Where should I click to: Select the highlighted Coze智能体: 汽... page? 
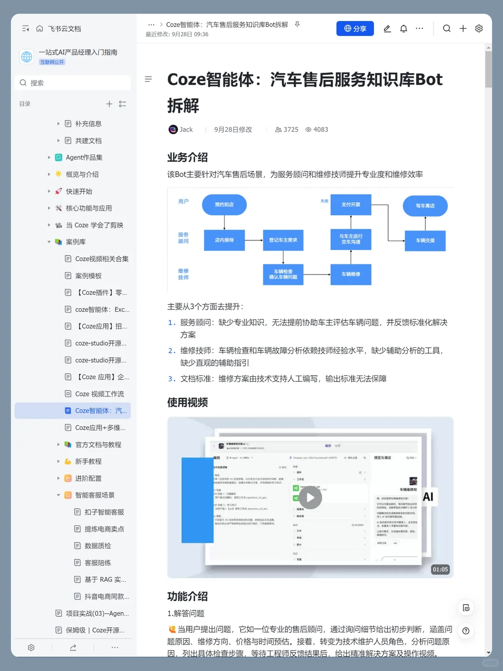pos(73,411)
